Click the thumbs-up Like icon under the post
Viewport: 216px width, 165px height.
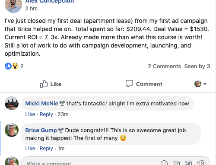pos(44,84)
